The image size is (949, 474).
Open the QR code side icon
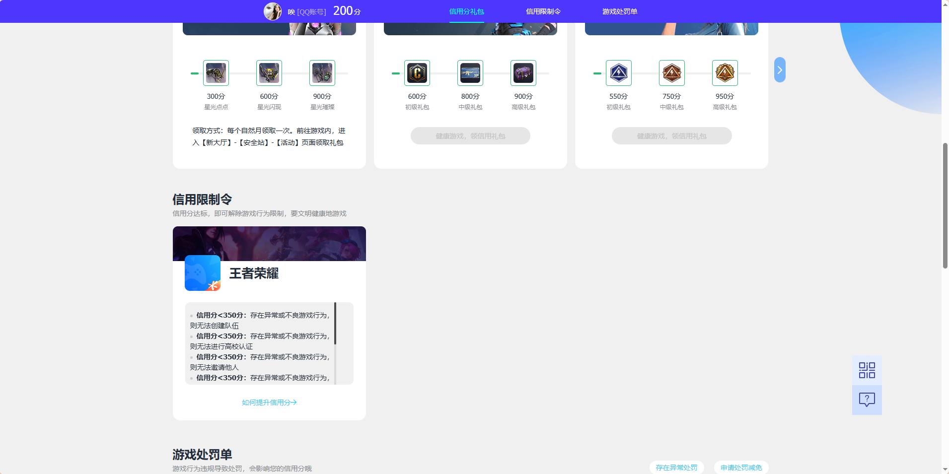coord(867,370)
